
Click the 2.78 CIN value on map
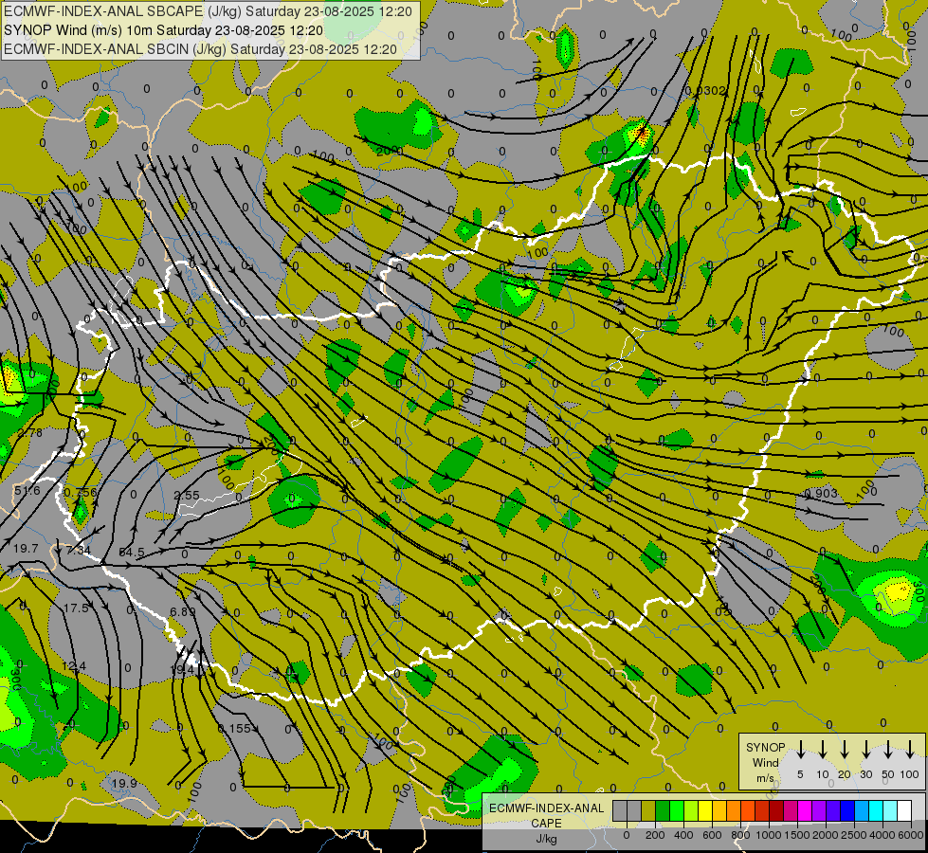pos(29,433)
